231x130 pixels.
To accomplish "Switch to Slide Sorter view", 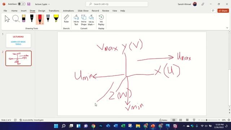I will (x=180, y=120).
